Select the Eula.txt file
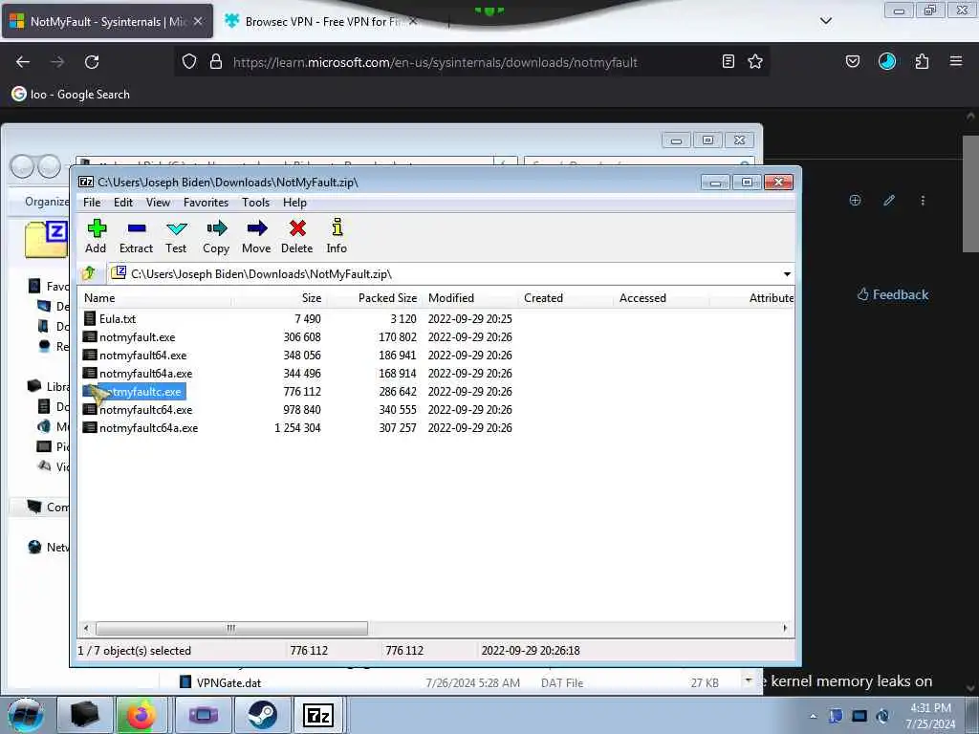This screenshot has height=734, width=979. pos(110,319)
